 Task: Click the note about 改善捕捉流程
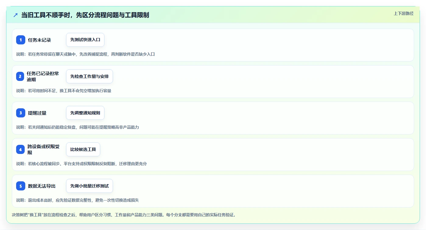(x=86, y=54)
